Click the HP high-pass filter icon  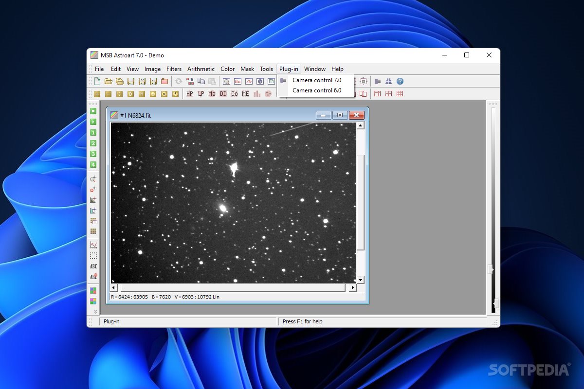coord(190,94)
